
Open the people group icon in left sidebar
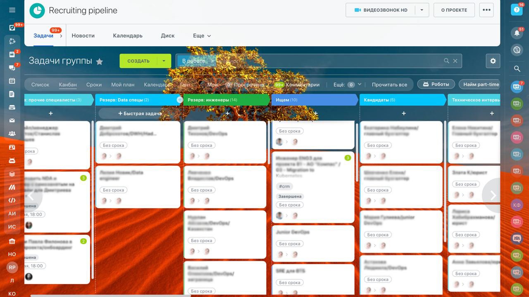point(12,134)
